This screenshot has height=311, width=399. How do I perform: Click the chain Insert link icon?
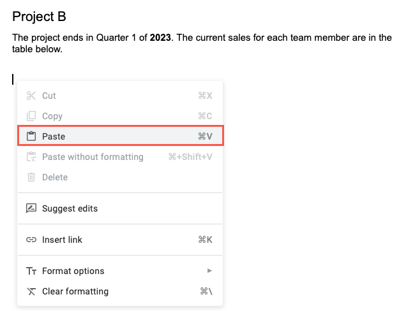pos(31,240)
